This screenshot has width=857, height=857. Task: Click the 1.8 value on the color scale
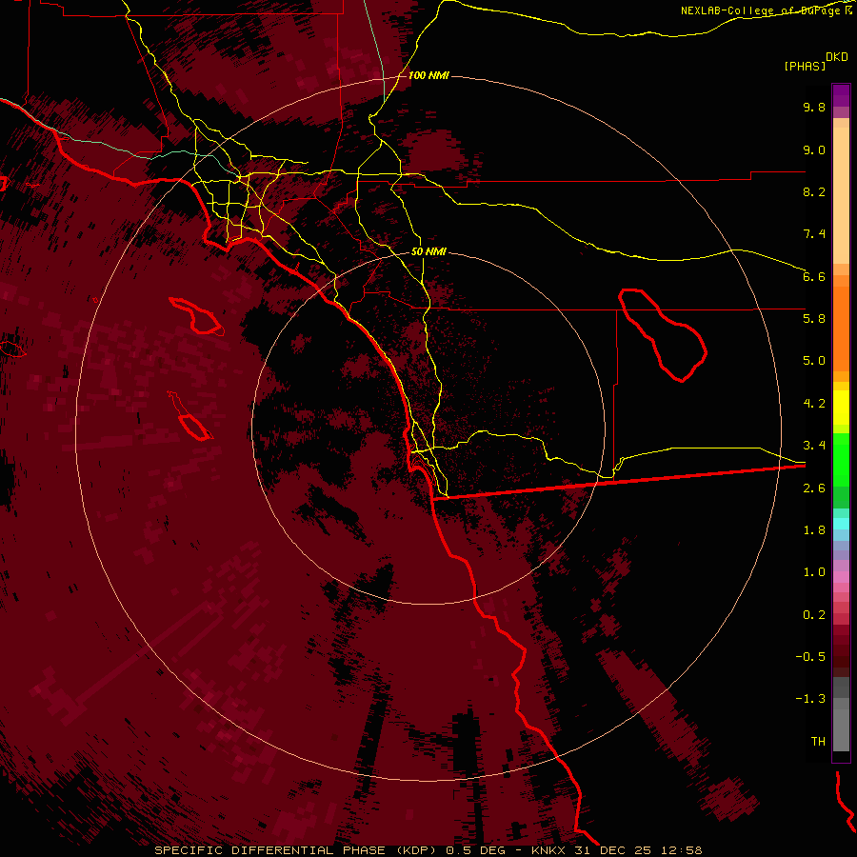[814, 530]
